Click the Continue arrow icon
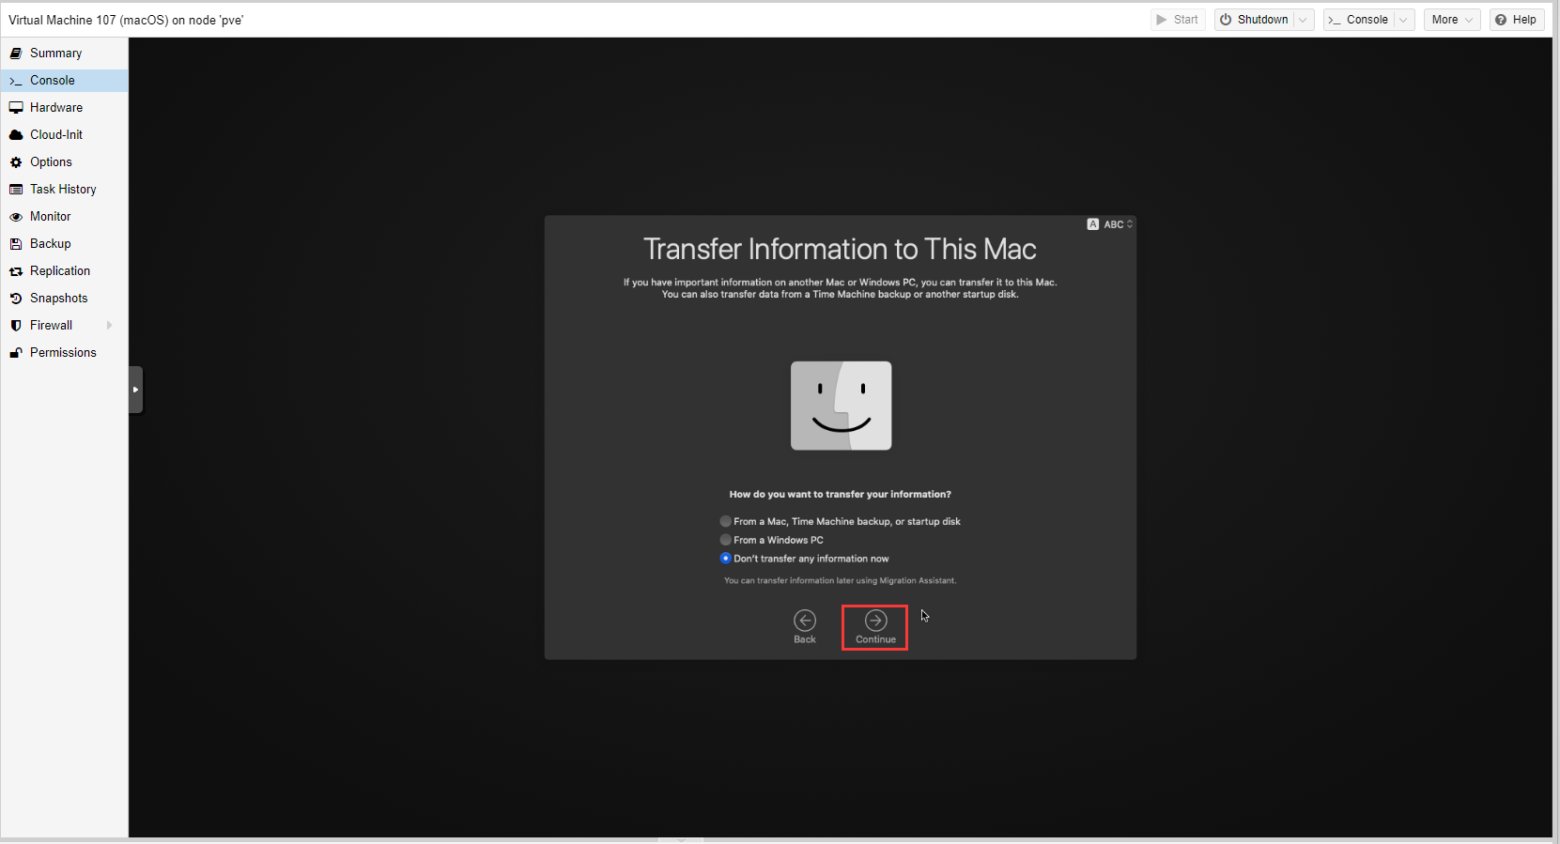 click(875, 621)
